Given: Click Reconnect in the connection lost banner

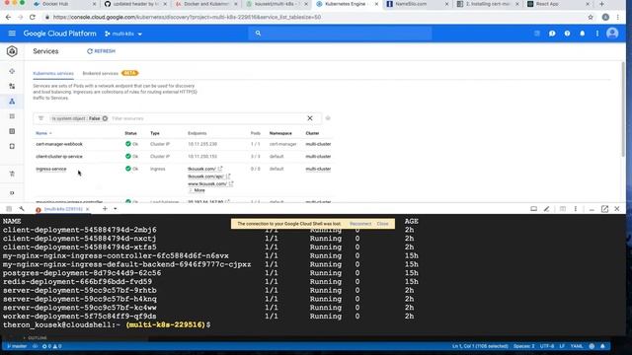Looking at the screenshot, I should click(359, 224).
